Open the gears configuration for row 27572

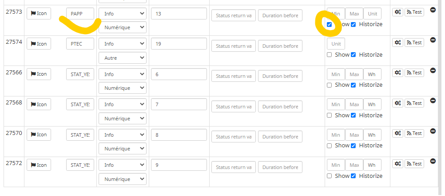pos(397,164)
